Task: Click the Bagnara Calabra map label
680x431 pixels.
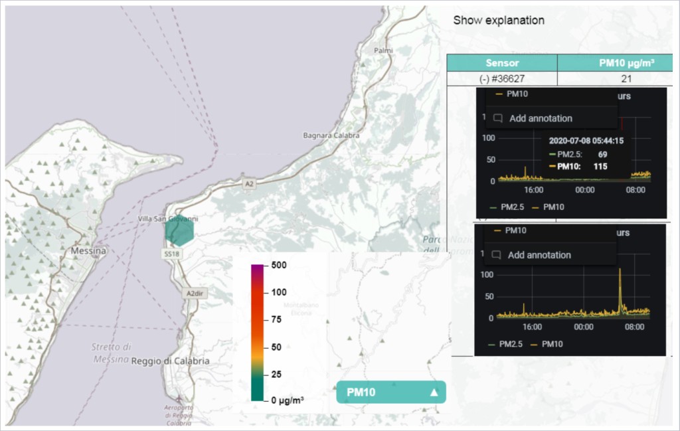Action: [331, 135]
